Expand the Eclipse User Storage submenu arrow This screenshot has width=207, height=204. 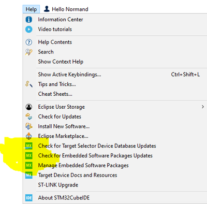tap(203, 107)
